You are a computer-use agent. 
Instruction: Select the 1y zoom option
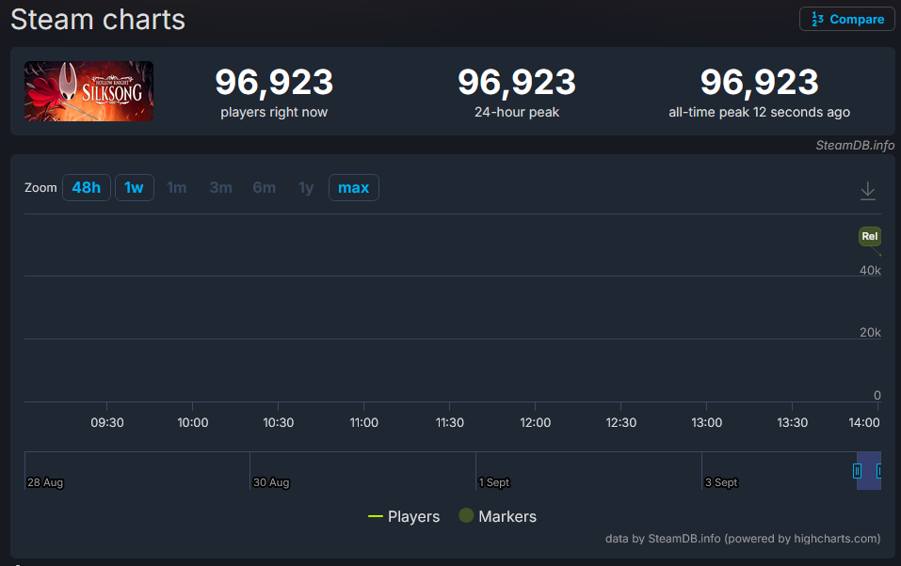click(x=306, y=188)
